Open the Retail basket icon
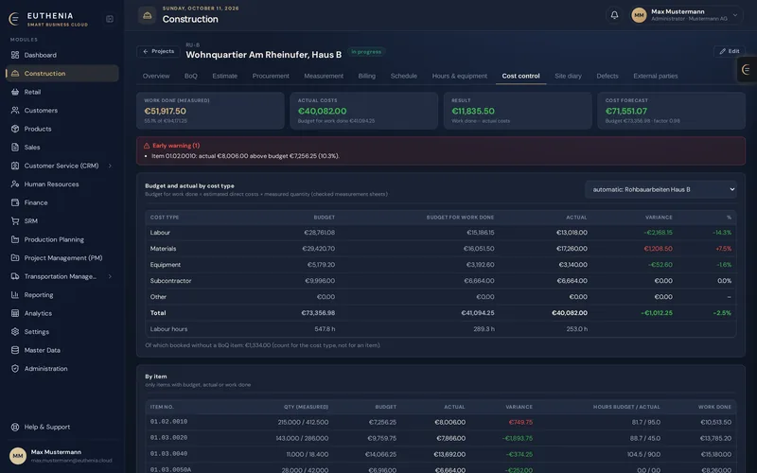This screenshot has width=757, height=473. point(15,92)
